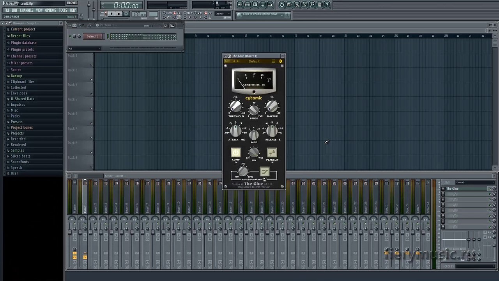499x281 pixels.
Task: Arm recording with the Record button
Action: point(126,14)
